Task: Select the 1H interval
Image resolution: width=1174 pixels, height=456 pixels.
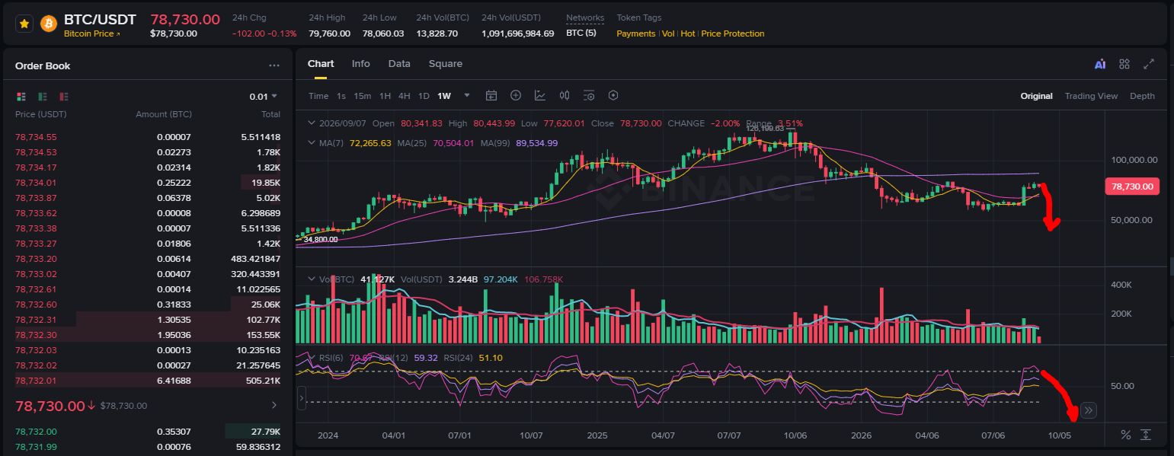Action: tap(385, 96)
